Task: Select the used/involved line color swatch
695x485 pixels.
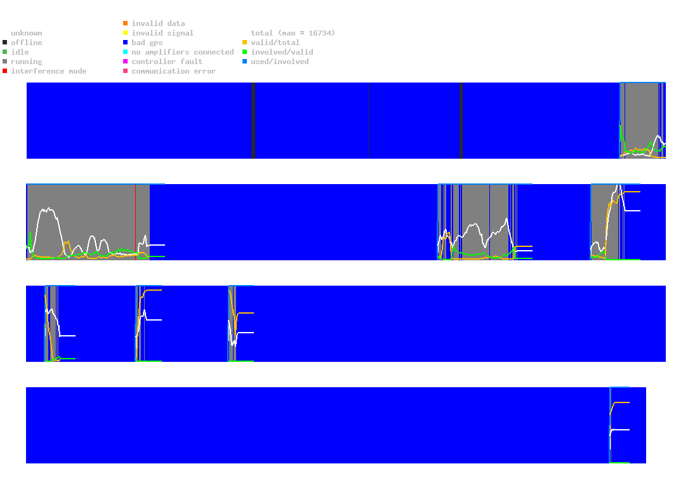Action: 245,62
